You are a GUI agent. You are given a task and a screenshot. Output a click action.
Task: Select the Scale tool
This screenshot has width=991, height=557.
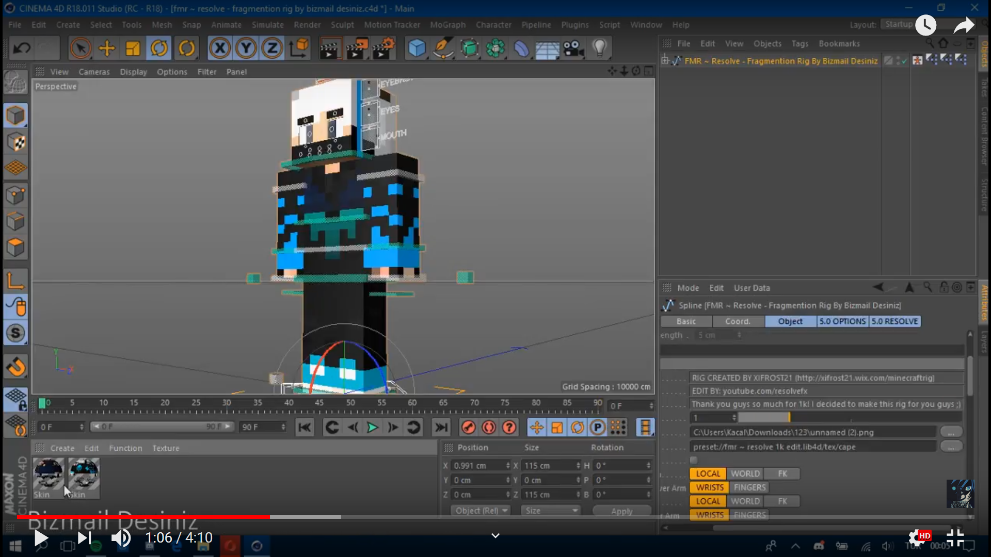point(133,48)
